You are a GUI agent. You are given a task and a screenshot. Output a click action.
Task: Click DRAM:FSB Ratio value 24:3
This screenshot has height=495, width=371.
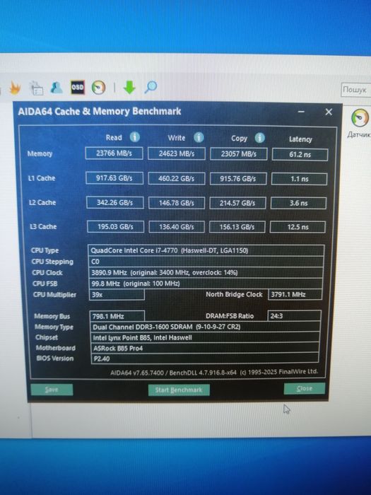click(x=294, y=315)
